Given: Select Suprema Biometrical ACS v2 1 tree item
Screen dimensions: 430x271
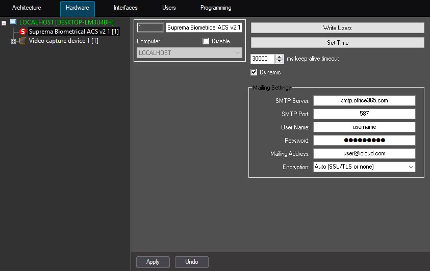Looking at the screenshot, I should coord(73,32).
